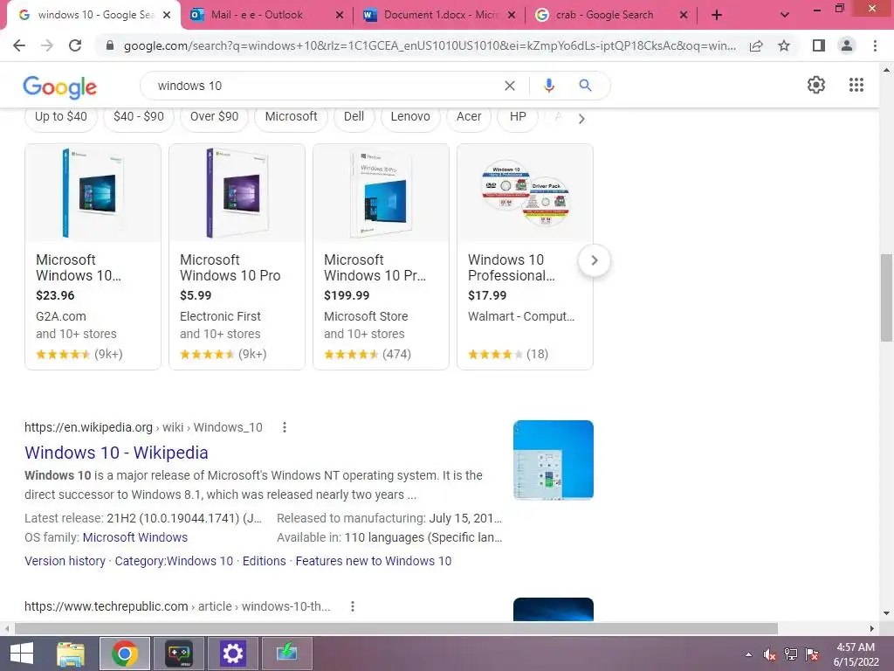894x671 pixels.
Task: Open more options for Wikipedia result
Action: (x=284, y=427)
